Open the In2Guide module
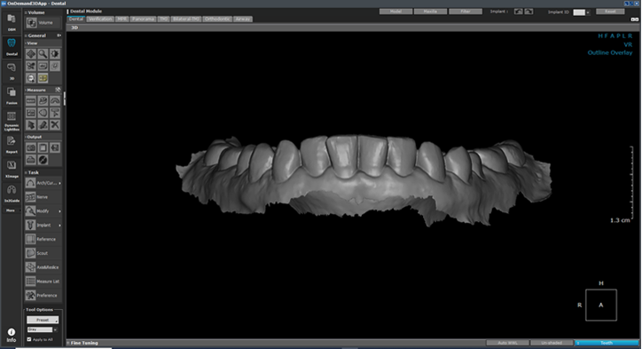Image resolution: width=642 pixels, height=349 pixels. pyautogui.click(x=12, y=194)
